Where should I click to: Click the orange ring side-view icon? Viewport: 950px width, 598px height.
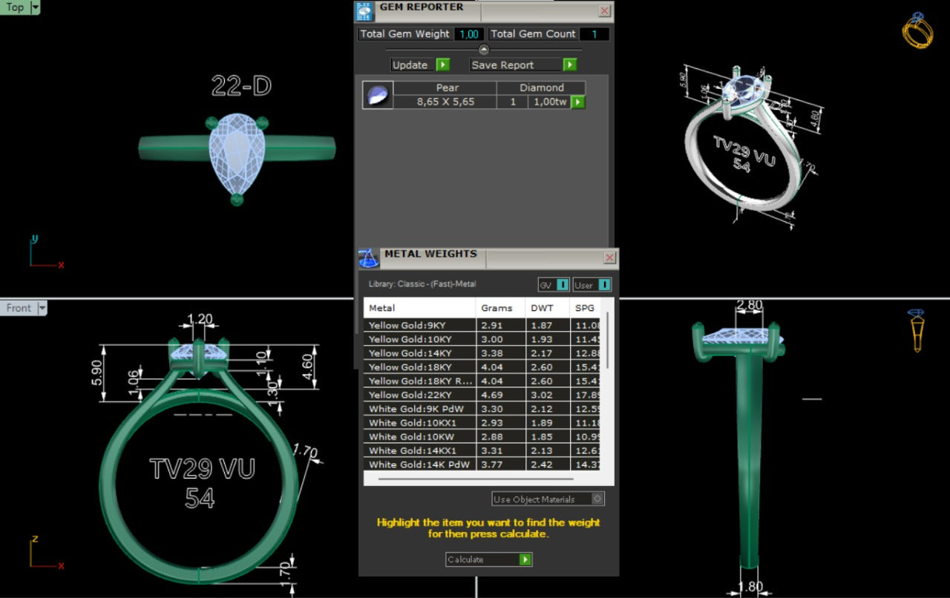coord(917,331)
